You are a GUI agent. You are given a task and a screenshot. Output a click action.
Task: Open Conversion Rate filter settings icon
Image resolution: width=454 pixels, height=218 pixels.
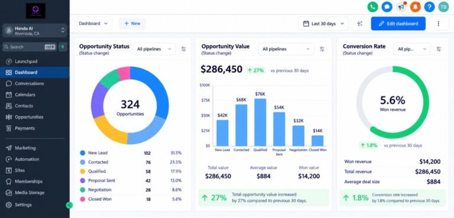point(439,49)
